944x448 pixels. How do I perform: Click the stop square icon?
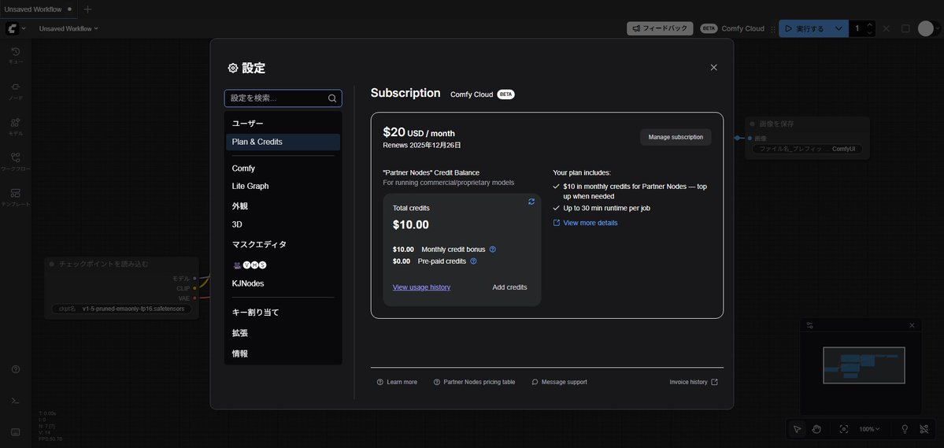click(x=905, y=28)
